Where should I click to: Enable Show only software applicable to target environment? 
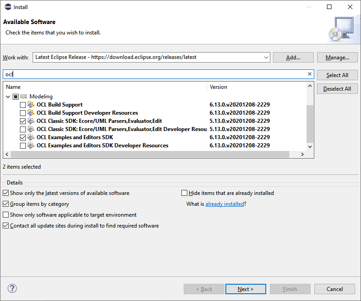point(6,215)
